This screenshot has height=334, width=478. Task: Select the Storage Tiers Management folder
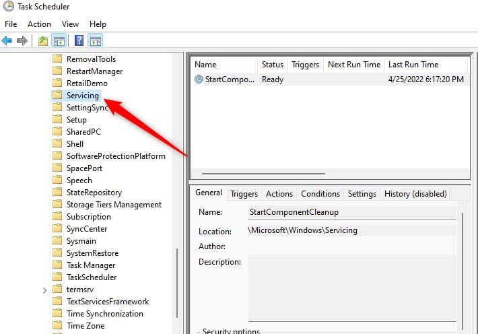(x=114, y=204)
